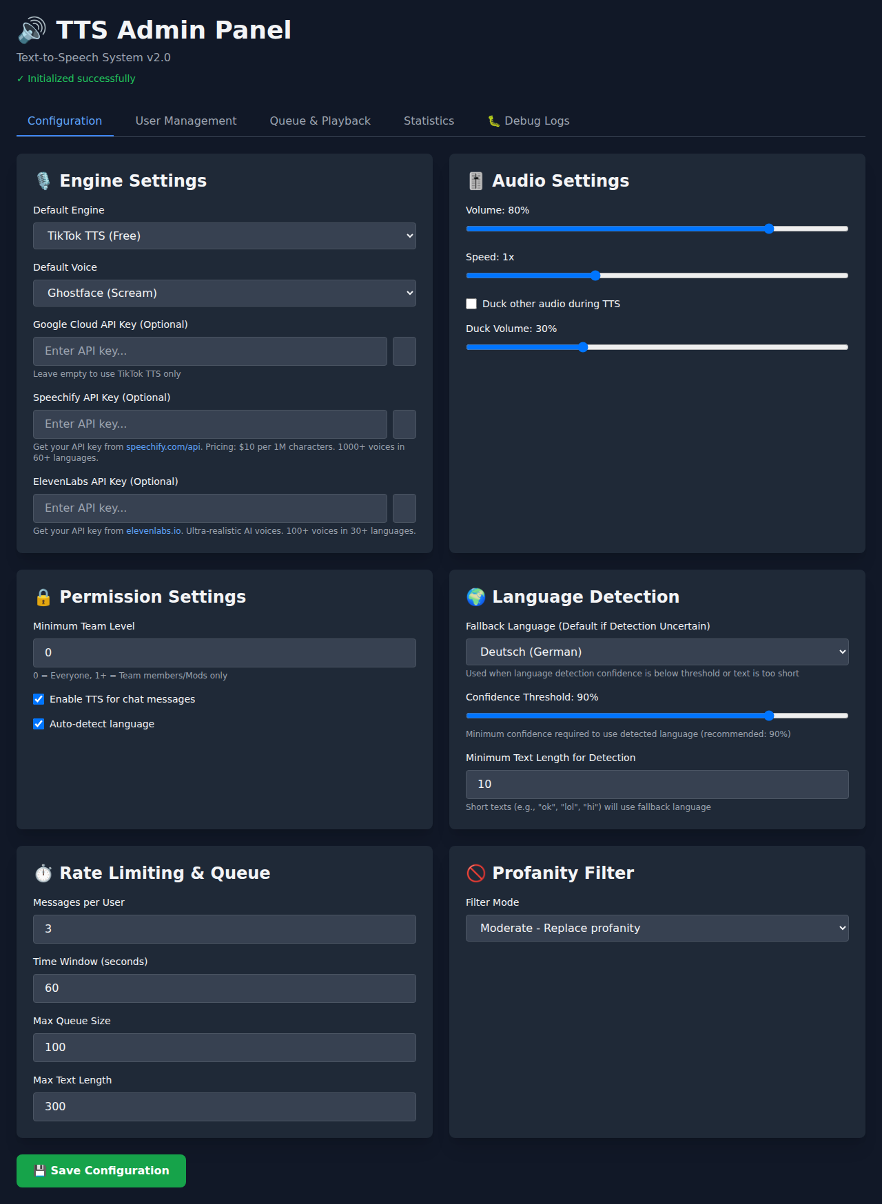Click the speaker icon beside TTS Admin Panel

pyautogui.click(x=32, y=30)
